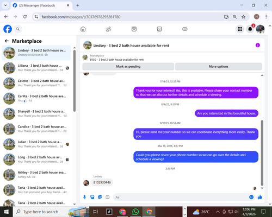Open the Windows Start menu
The height and width of the screenshot is (217, 272).
(x=7, y=212)
